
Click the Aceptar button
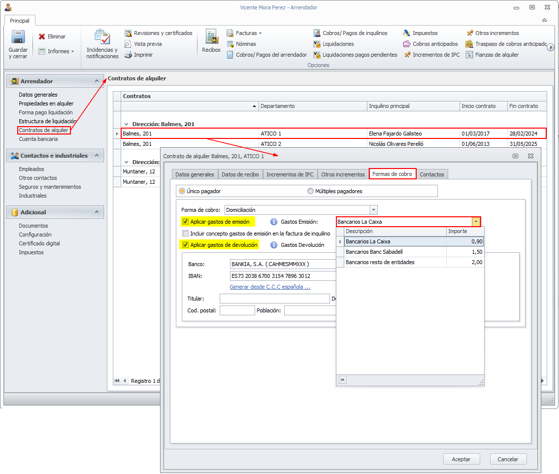pyautogui.click(x=461, y=459)
